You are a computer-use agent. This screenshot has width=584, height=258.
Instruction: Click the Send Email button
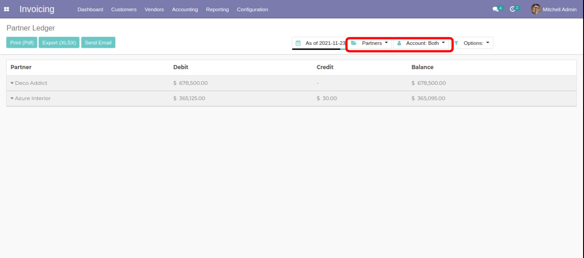click(x=98, y=43)
